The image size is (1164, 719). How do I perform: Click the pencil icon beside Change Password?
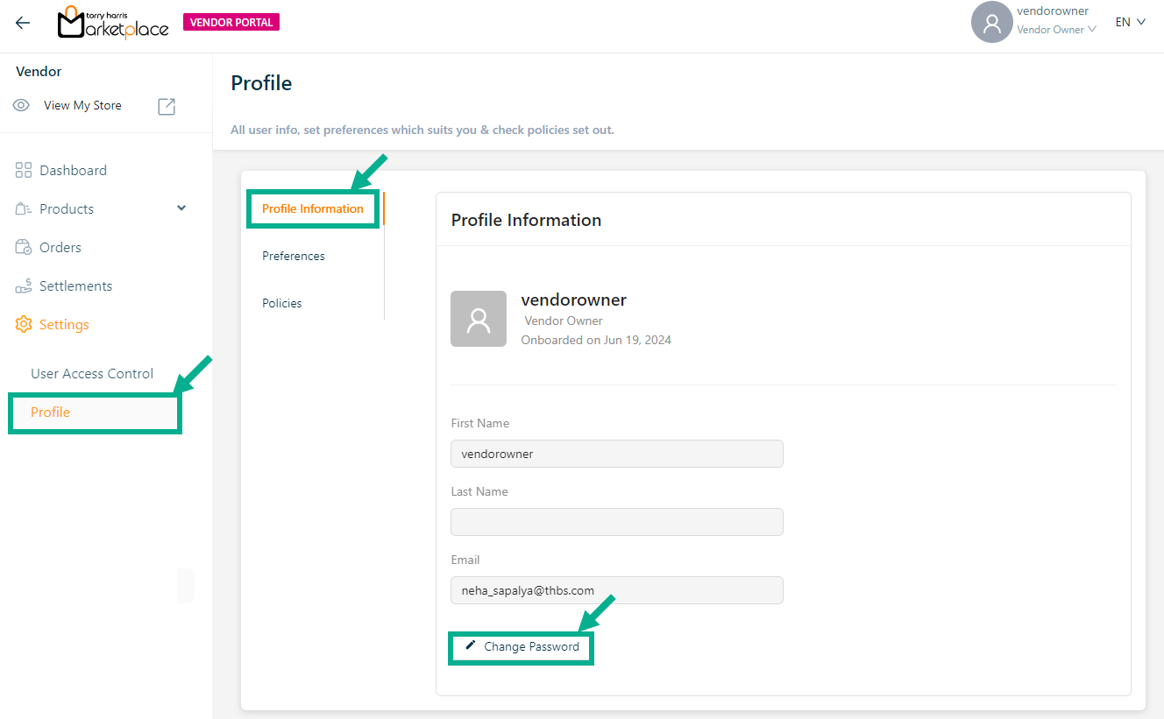(471, 645)
